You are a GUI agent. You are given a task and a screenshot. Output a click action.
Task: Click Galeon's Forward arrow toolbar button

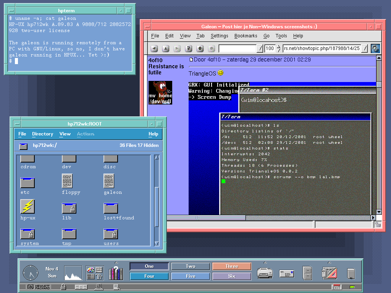(x=177, y=48)
